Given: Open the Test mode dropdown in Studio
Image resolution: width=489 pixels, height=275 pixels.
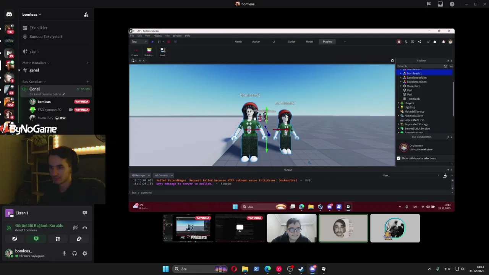Looking at the screenshot, I should 139,42.
